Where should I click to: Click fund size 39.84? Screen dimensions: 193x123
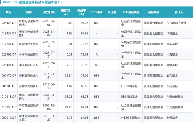[69, 76]
